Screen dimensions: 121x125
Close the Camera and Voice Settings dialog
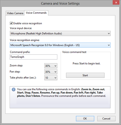(116, 2)
